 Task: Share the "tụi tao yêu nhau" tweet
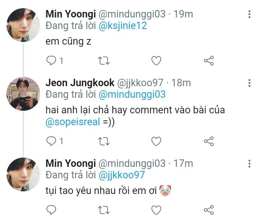click(x=209, y=210)
